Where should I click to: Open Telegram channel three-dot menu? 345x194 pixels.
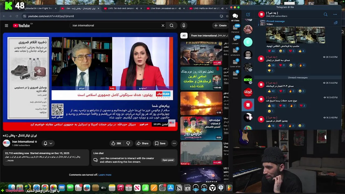coord(335,15)
